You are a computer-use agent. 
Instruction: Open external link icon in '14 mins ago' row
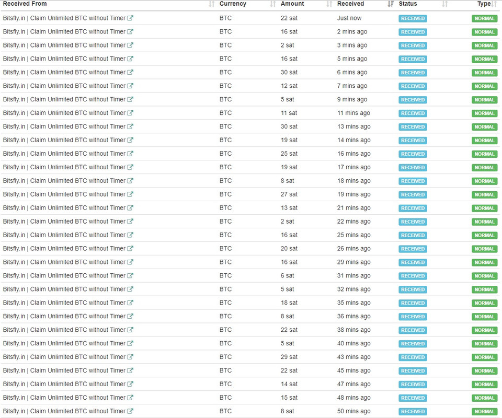click(130, 140)
